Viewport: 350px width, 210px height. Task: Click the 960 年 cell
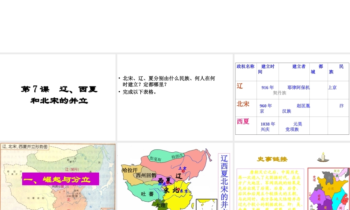point(266,106)
